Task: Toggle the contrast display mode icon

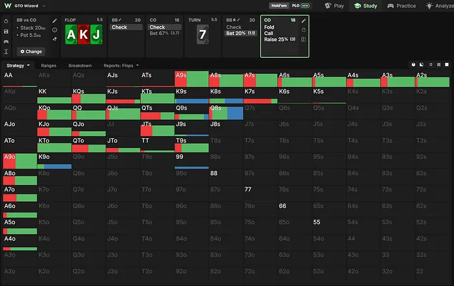Action: pyautogui.click(x=422, y=65)
